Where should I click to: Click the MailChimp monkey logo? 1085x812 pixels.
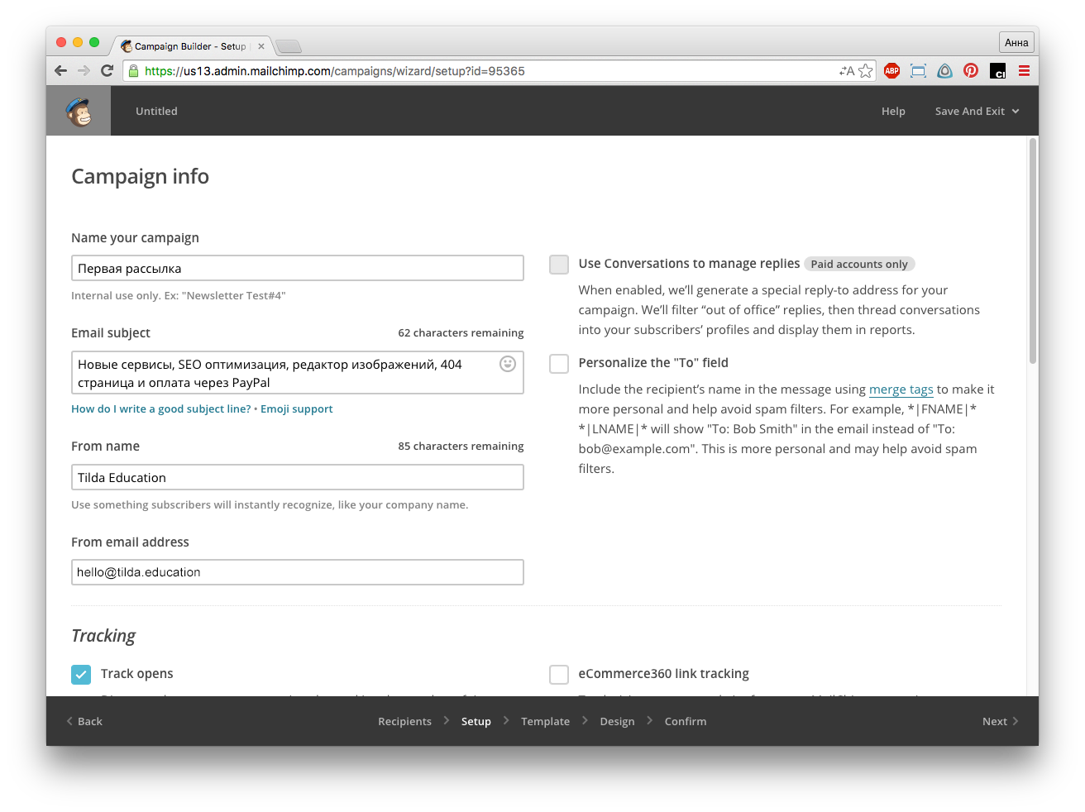tap(79, 112)
